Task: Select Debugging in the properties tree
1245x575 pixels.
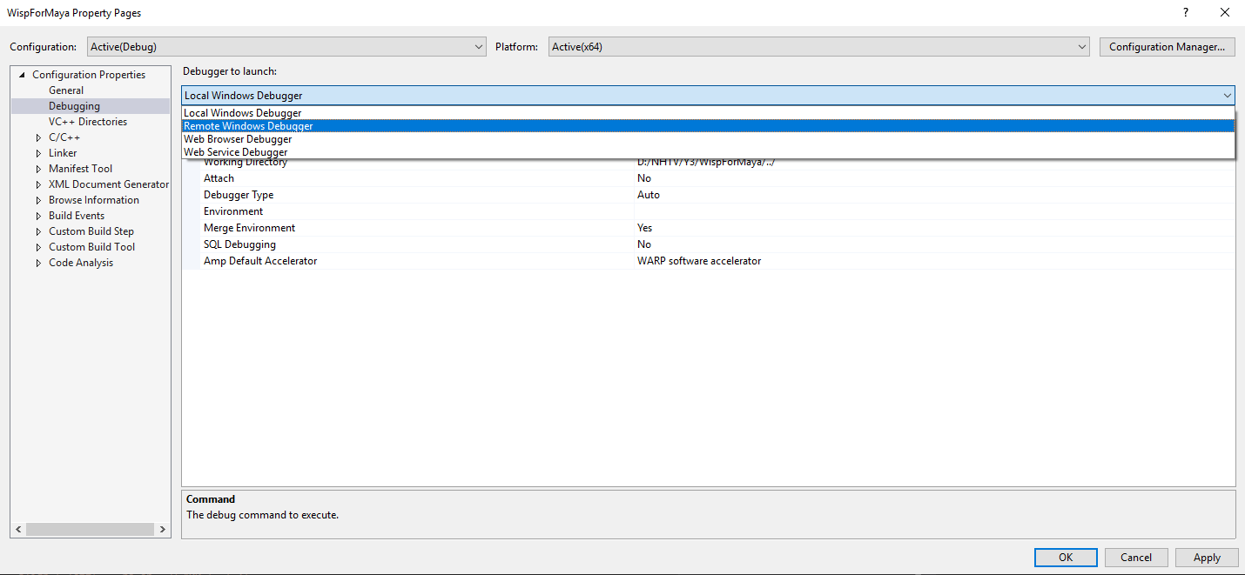Action: click(74, 106)
